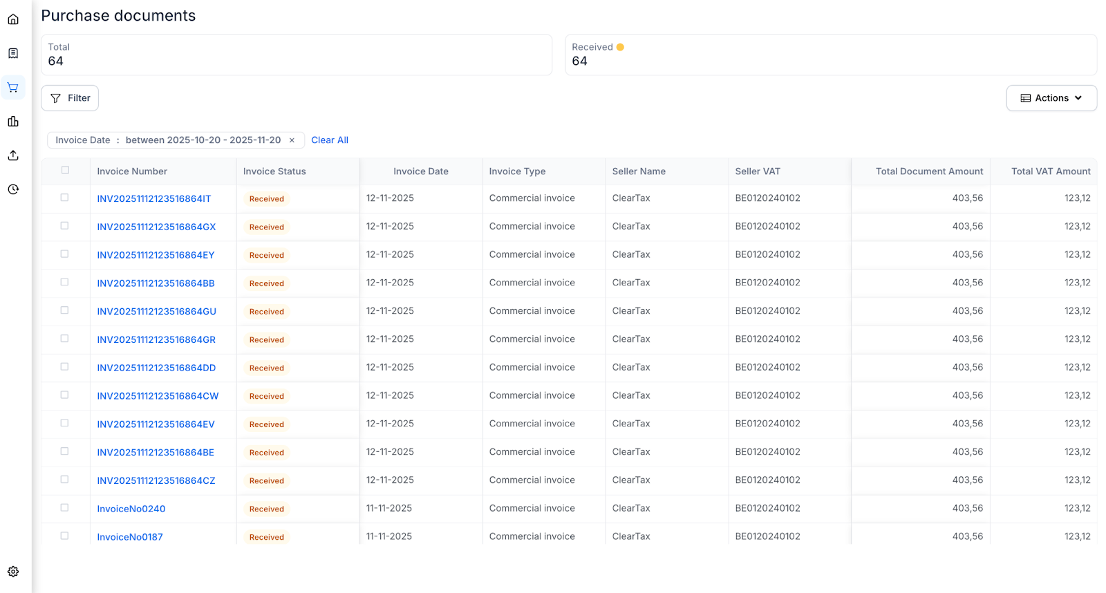Sort by Invoice Date column header

(420, 171)
